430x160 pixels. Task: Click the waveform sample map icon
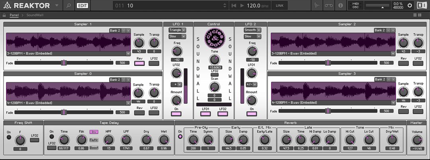tap(317, 6)
